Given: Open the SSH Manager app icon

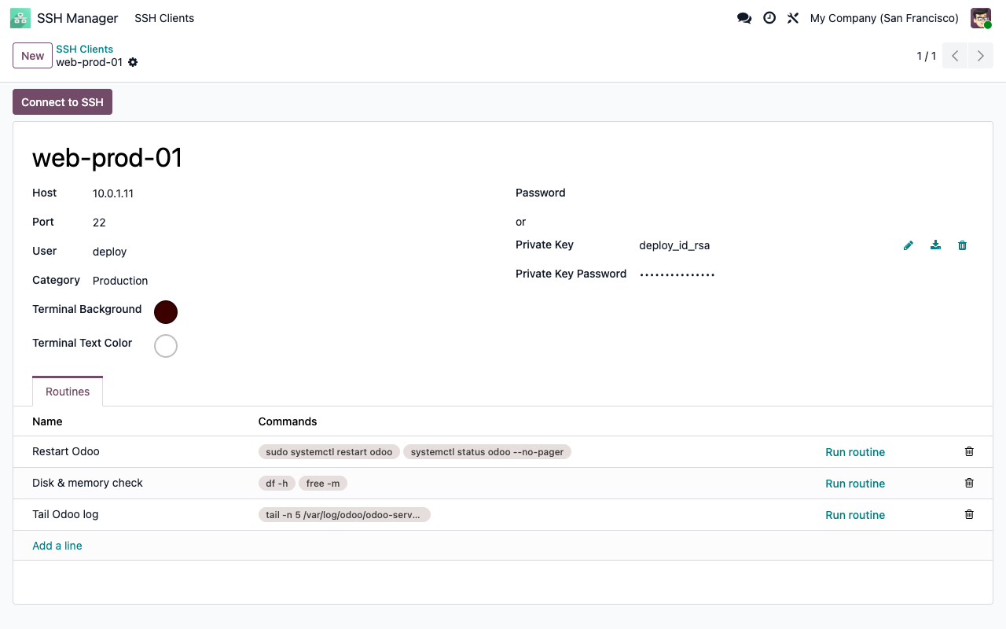Looking at the screenshot, I should [20, 18].
